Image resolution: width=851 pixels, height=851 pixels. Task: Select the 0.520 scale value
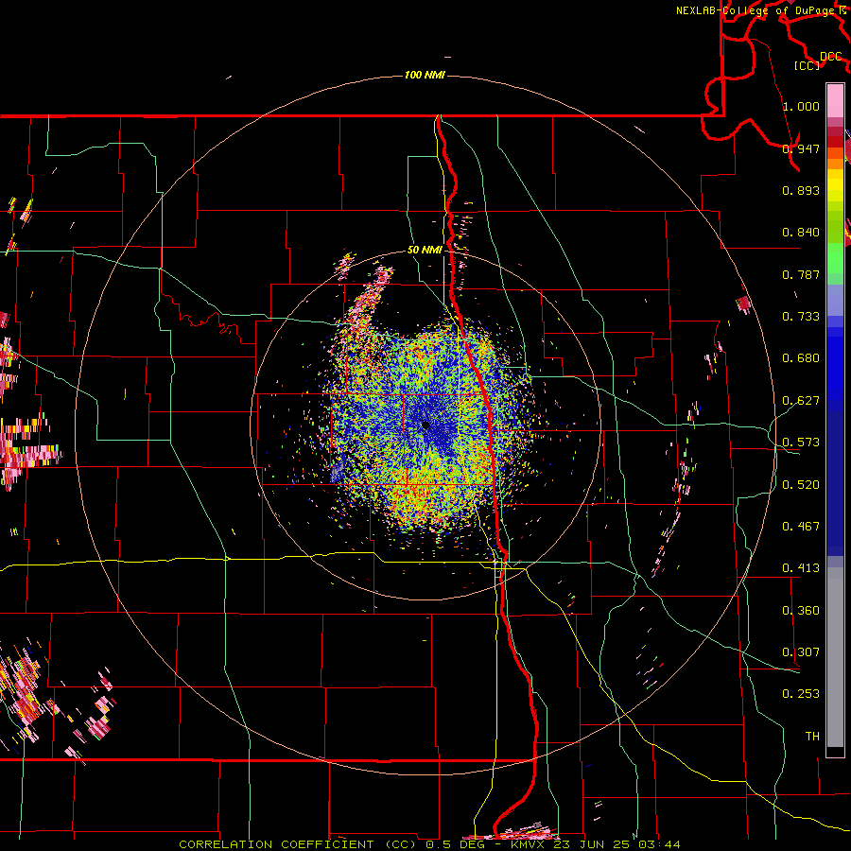[801, 485]
